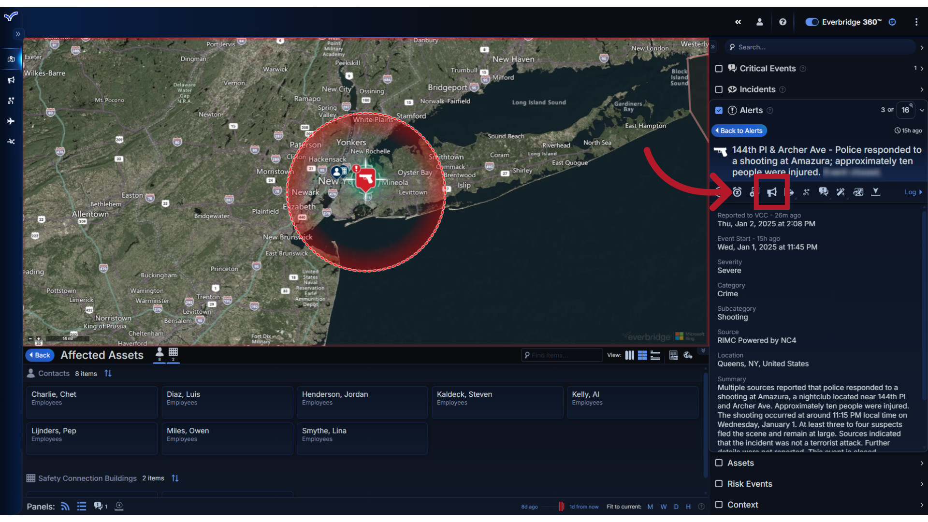
Task: Click the RSS feed panel icon
Action: click(x=65, y=506)
